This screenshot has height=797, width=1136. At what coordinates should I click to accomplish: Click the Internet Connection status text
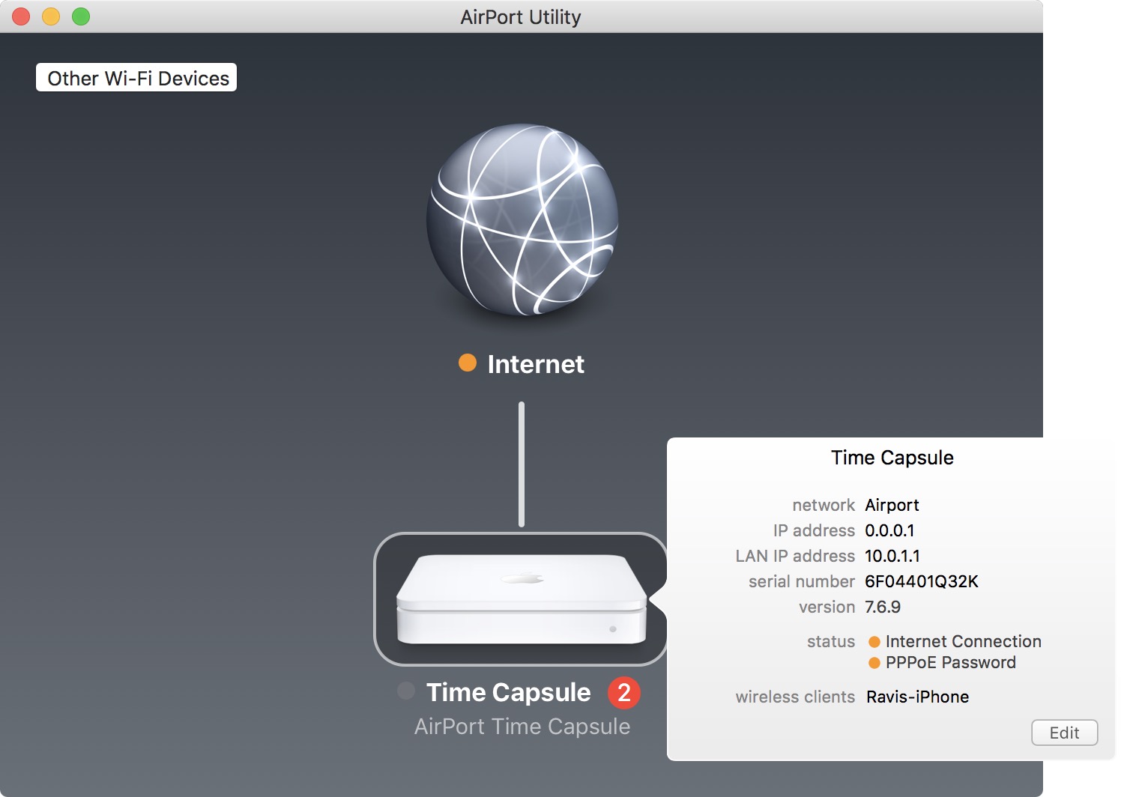pos(964,642)
